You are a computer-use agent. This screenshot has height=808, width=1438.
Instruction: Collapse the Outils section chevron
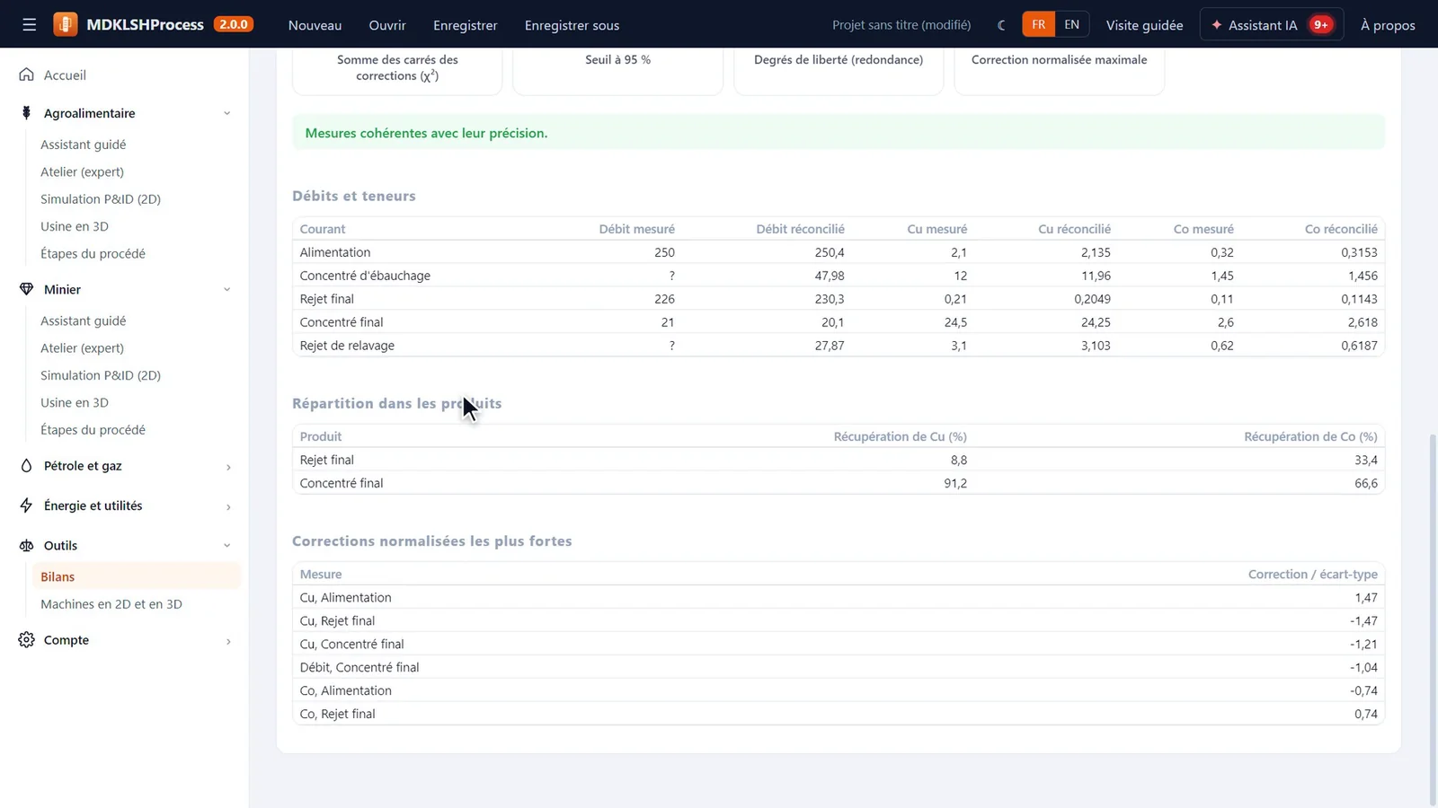[226, 545]
